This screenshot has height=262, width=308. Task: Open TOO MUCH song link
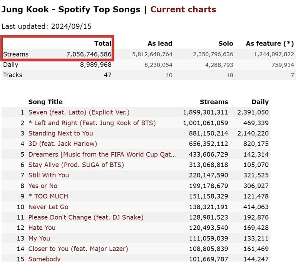tap(51, 196)
